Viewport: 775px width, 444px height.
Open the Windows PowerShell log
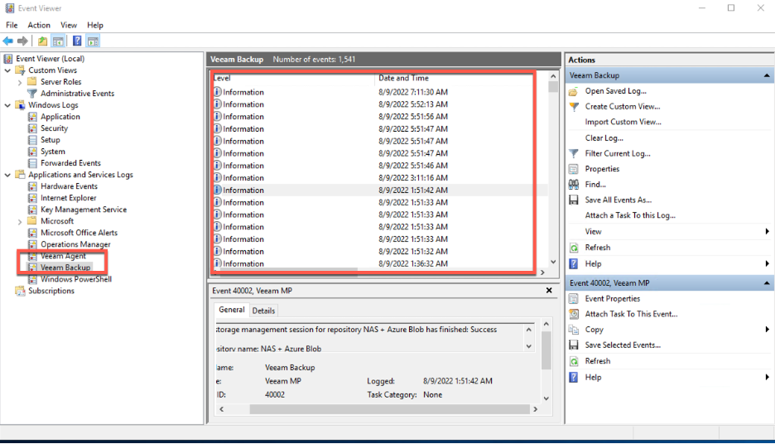point(75,279)
